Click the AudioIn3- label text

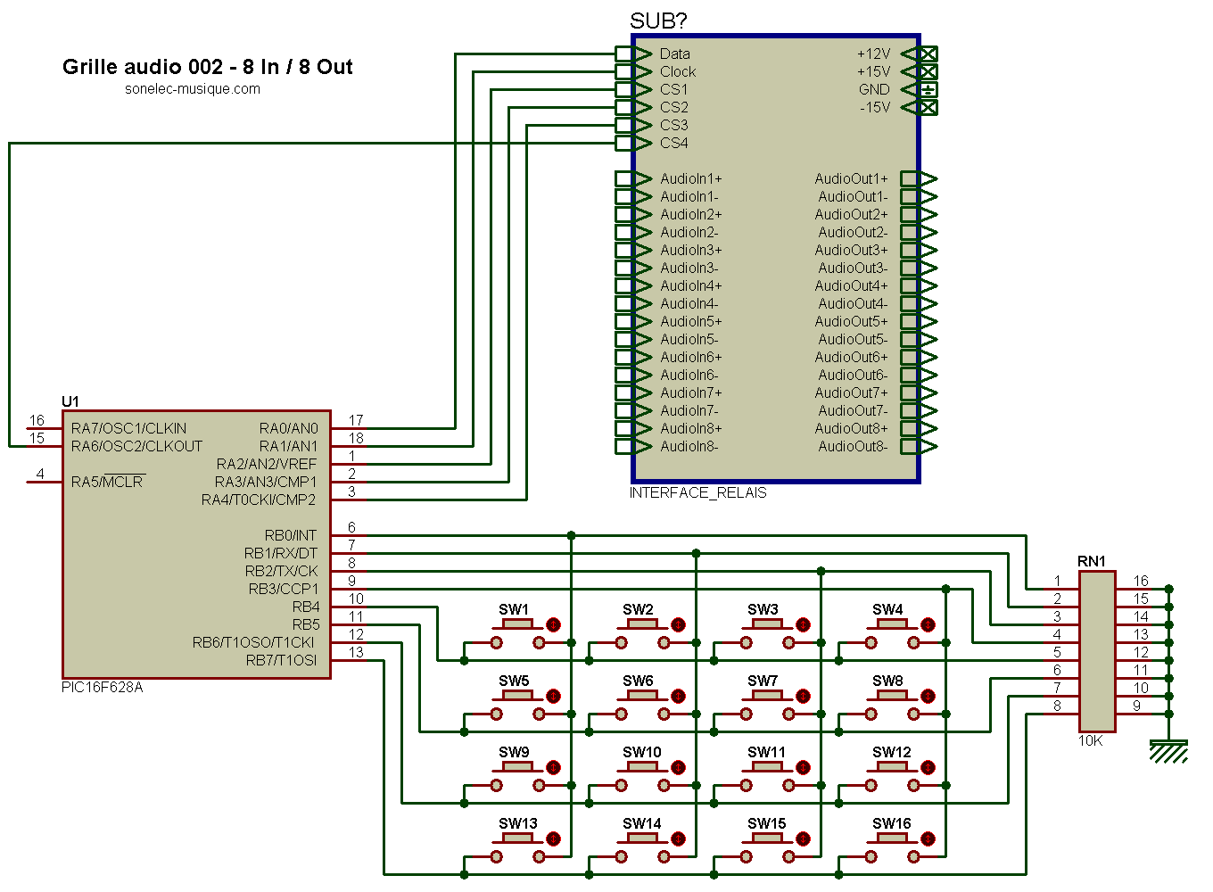tap(689, 268)
